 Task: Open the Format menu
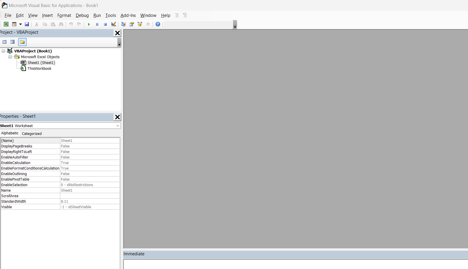tap(64, 15)
